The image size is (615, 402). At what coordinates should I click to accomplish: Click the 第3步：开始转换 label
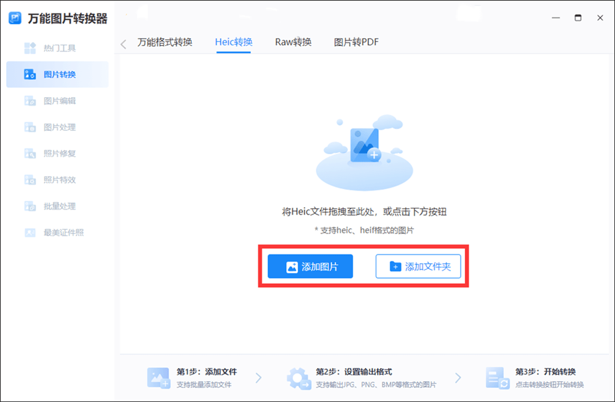point(546,372)
